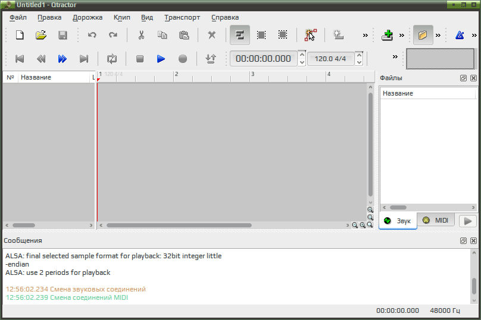Click the 120.0 4/4 tempo field
The width and height of the screenshot is (481, 320).
click(x=331, y=59)
